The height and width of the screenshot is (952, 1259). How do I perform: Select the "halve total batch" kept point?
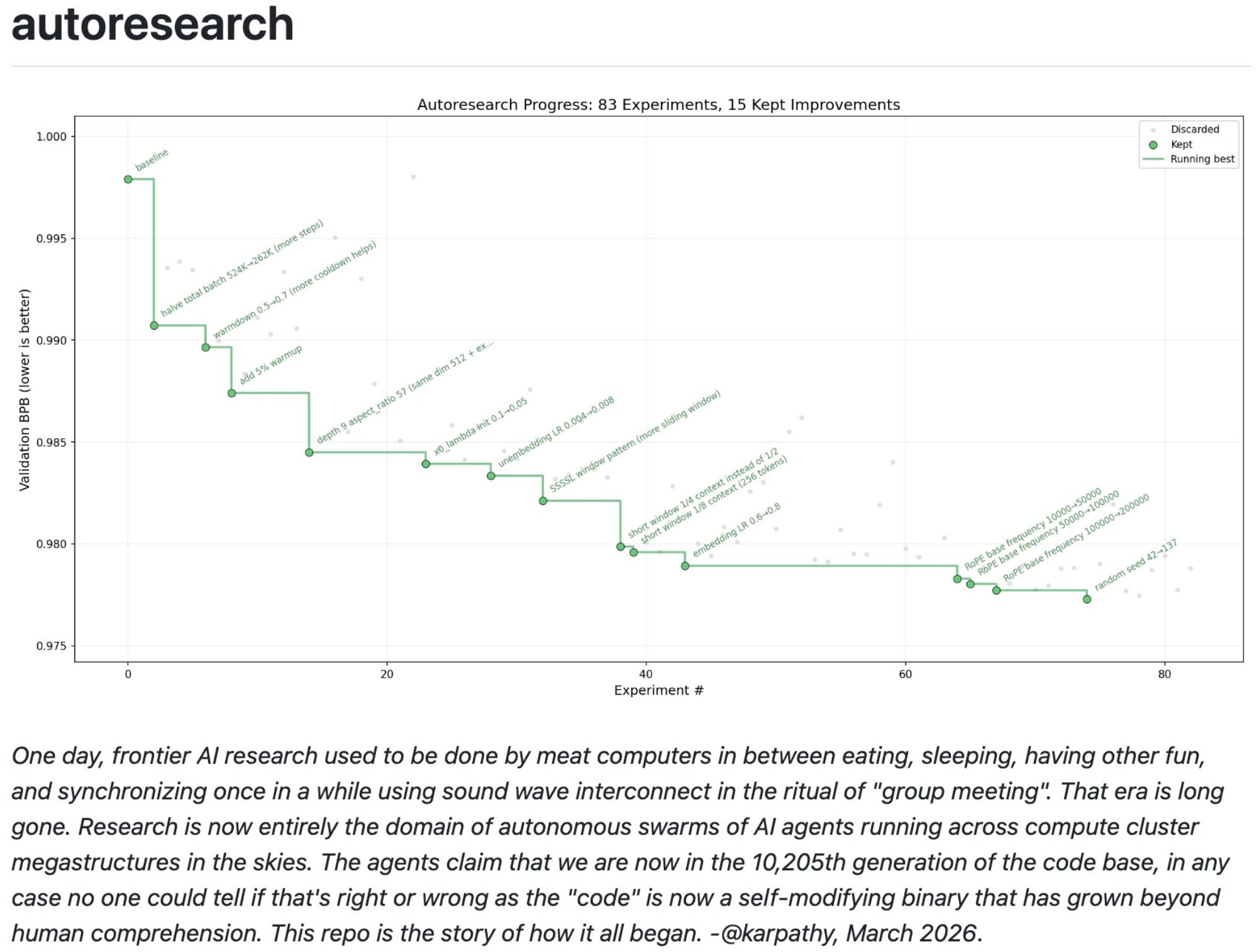click(154, 326)
